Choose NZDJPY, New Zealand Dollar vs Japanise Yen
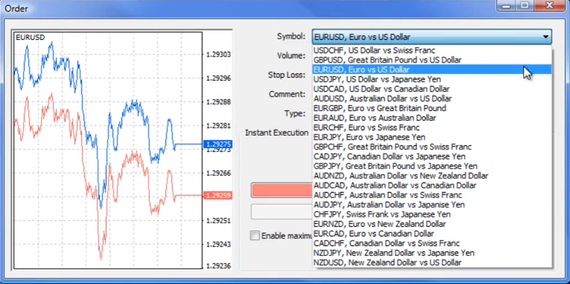The height and width of the screenshot is (284, 570). click(x=432, y=253)
